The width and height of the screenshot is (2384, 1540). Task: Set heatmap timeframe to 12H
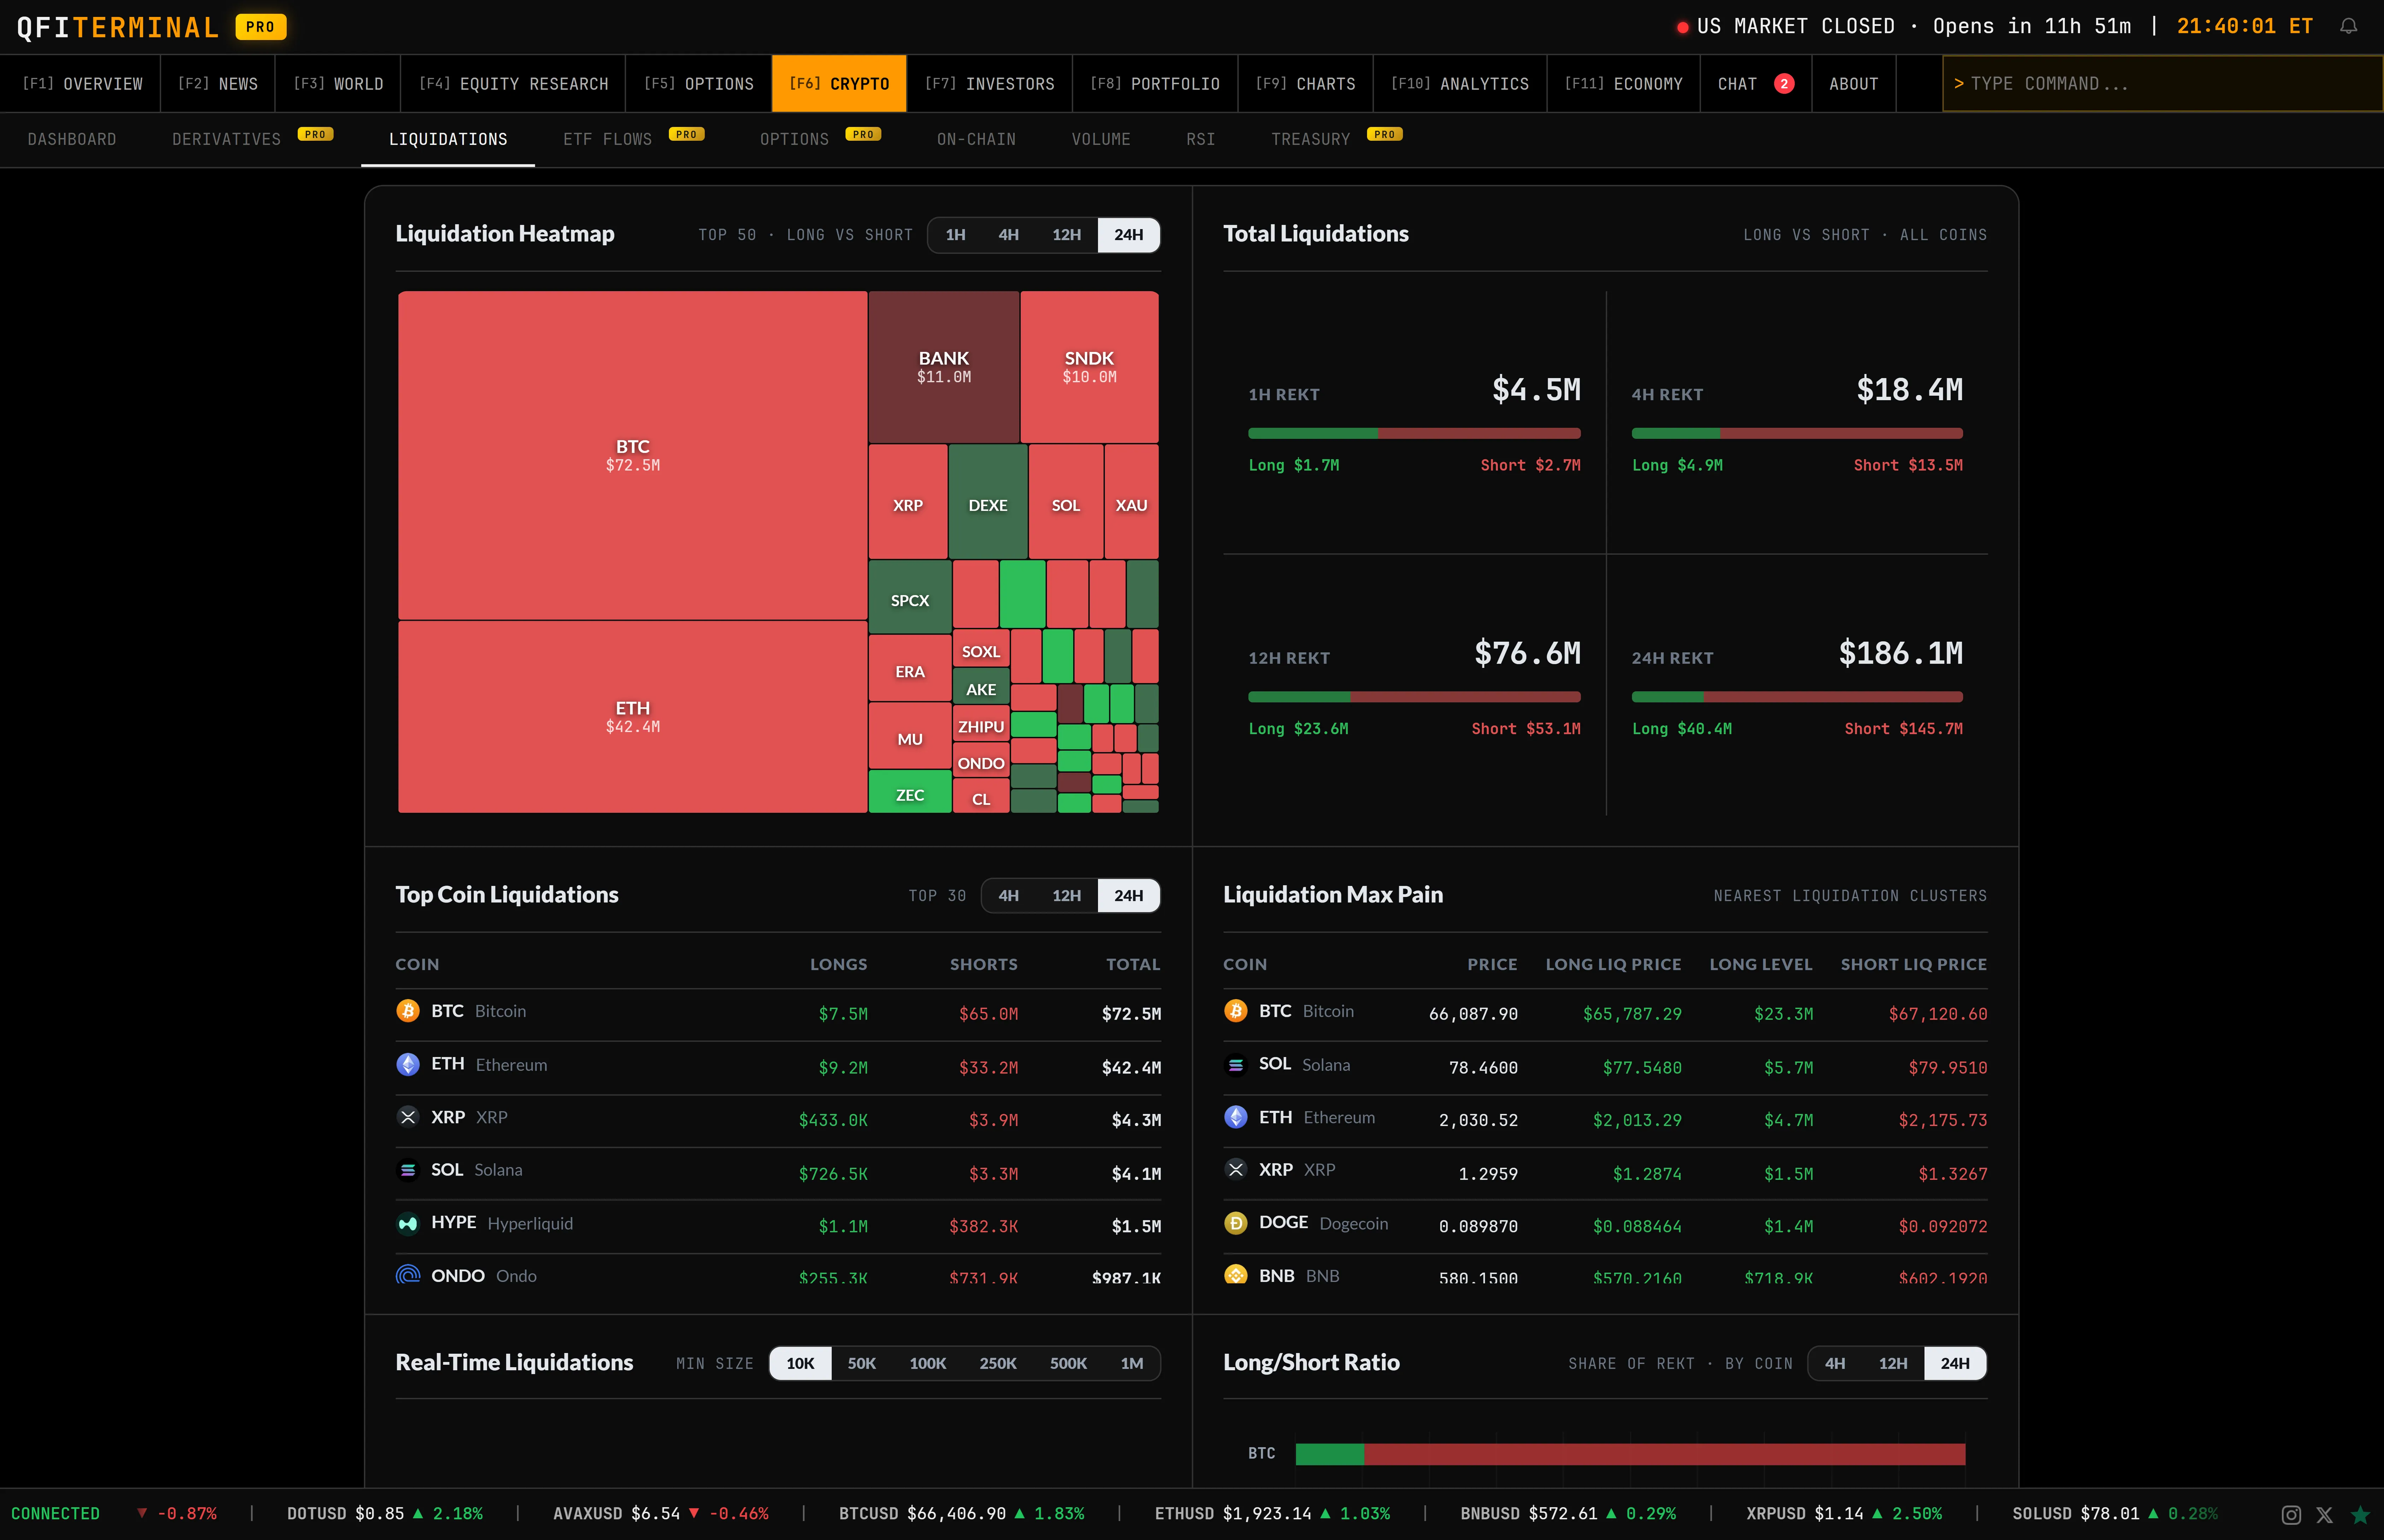(1067, 235)
